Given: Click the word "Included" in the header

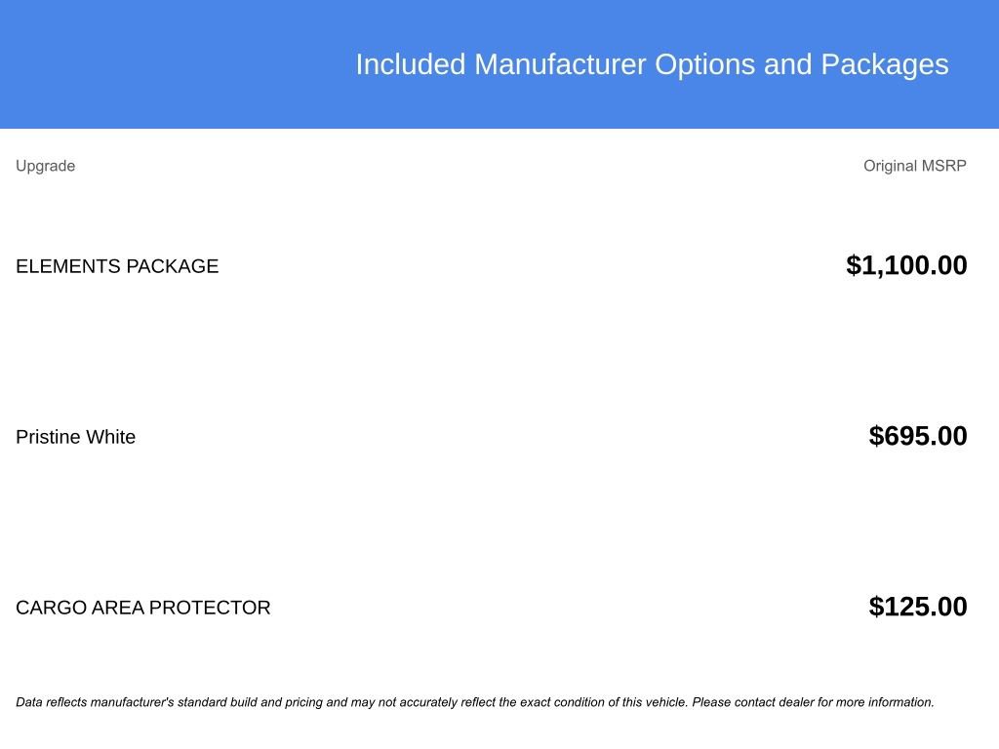Looking at the screenshot, I should click(x=411, y=64).
